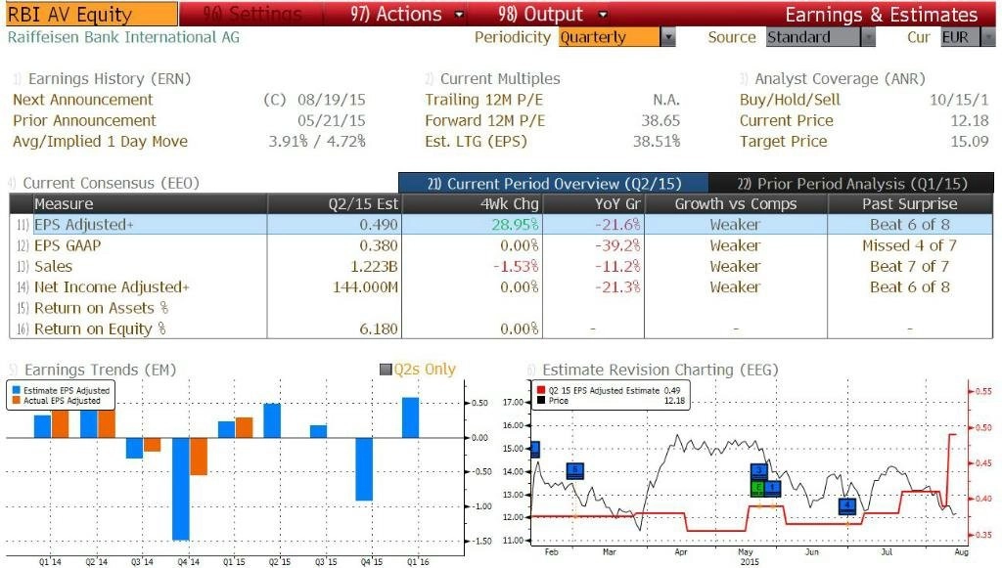Viewport: 1002px width, 568px height.
Task: Click the green E earnings marker
Action: click(758, 488)
